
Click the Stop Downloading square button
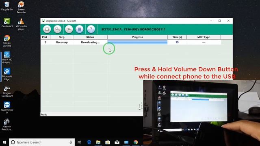(80, 29)
